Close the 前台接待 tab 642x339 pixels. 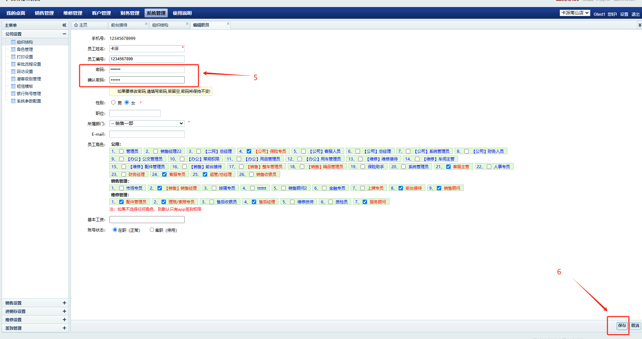[x=146, y=24]
